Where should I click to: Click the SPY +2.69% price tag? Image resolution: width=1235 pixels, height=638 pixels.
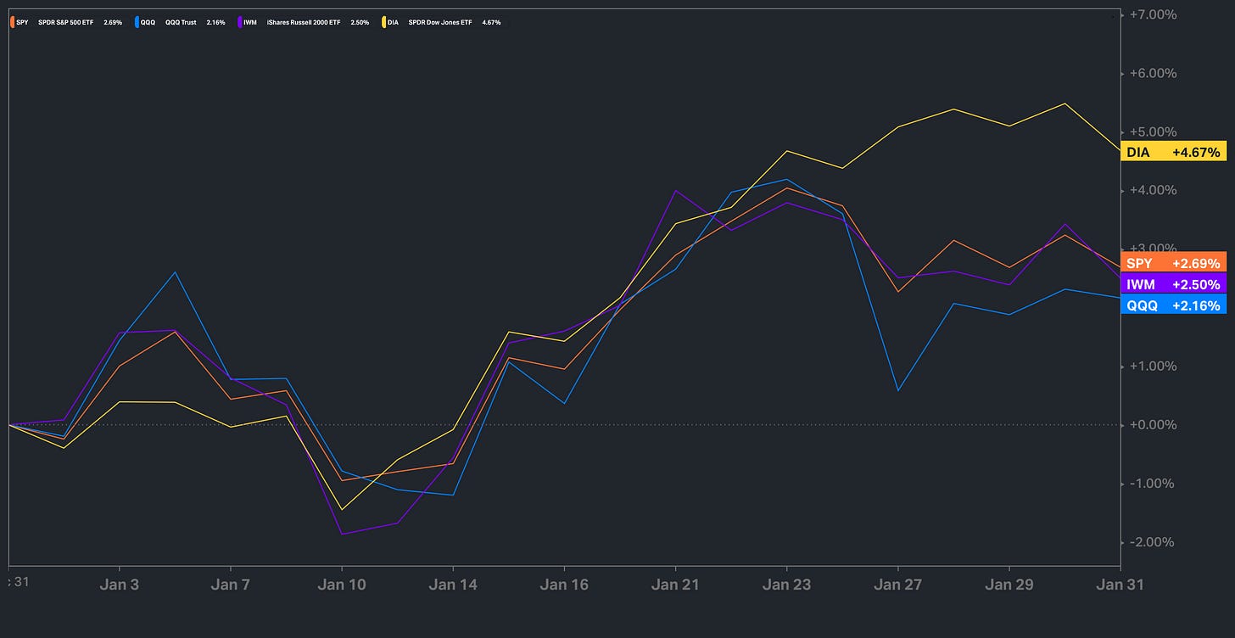coord(1173,263)
